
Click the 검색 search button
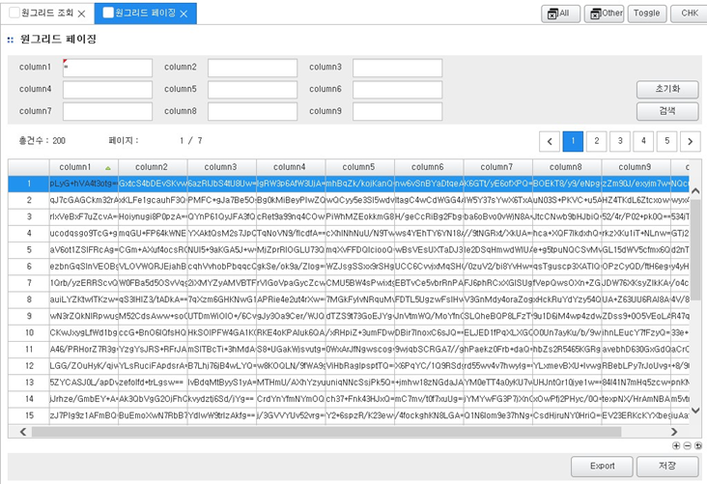tap(667, 111)
